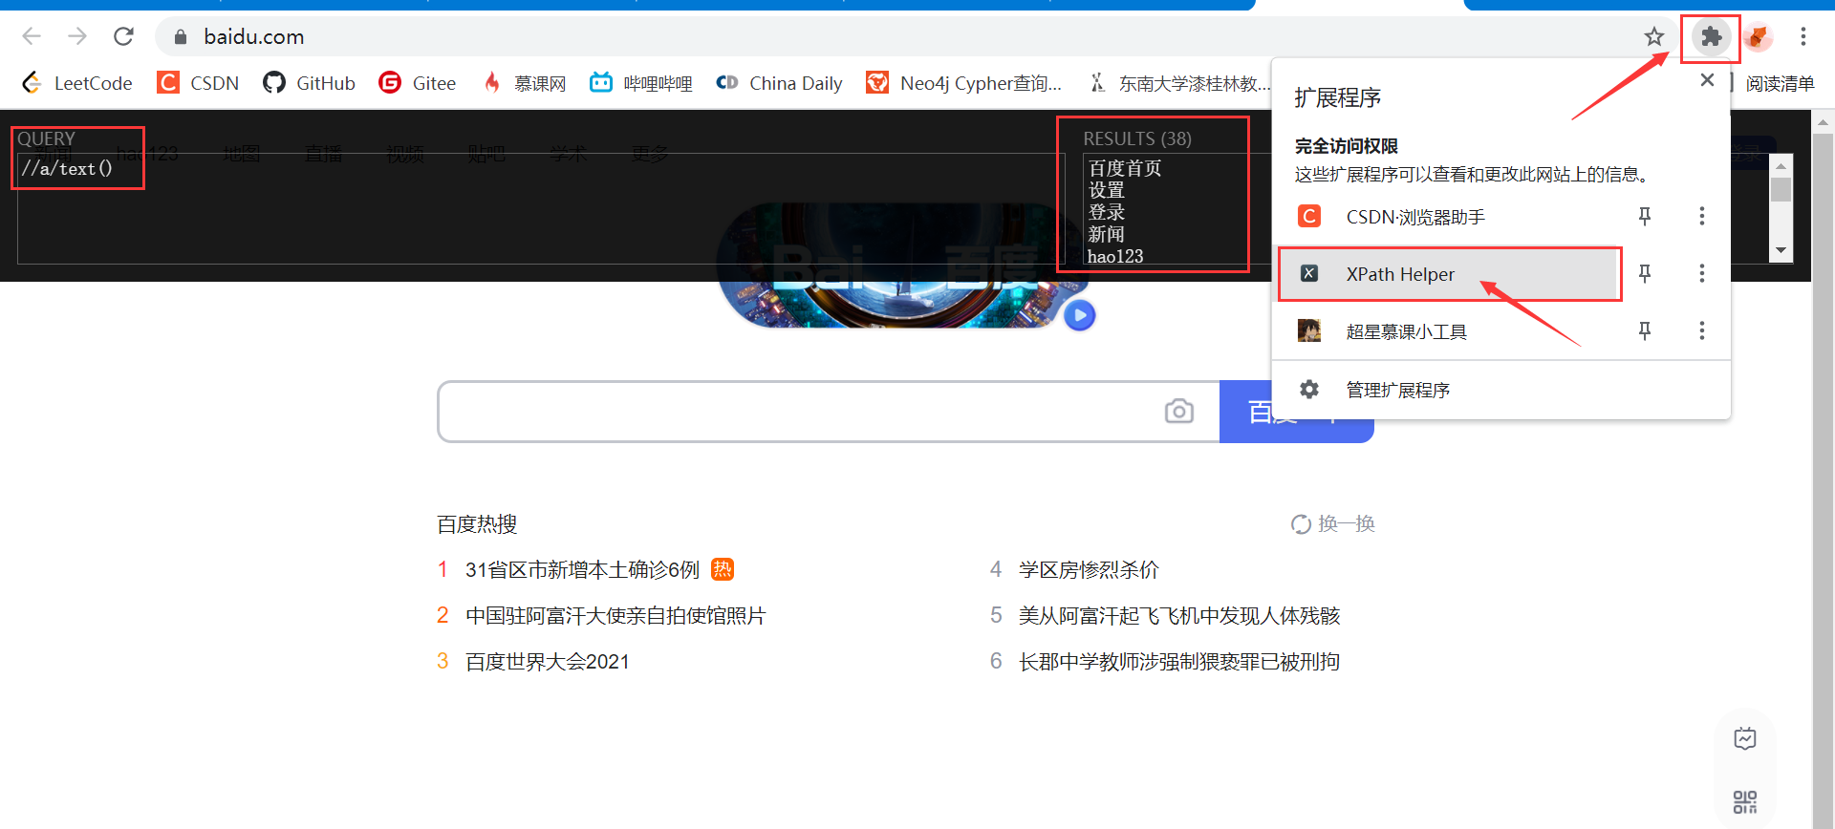Click the 百度一下 search button
This screenshot has height=829, width=1835.
click(1296, 412)
